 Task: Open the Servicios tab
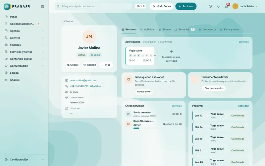[x=185, y=30]
